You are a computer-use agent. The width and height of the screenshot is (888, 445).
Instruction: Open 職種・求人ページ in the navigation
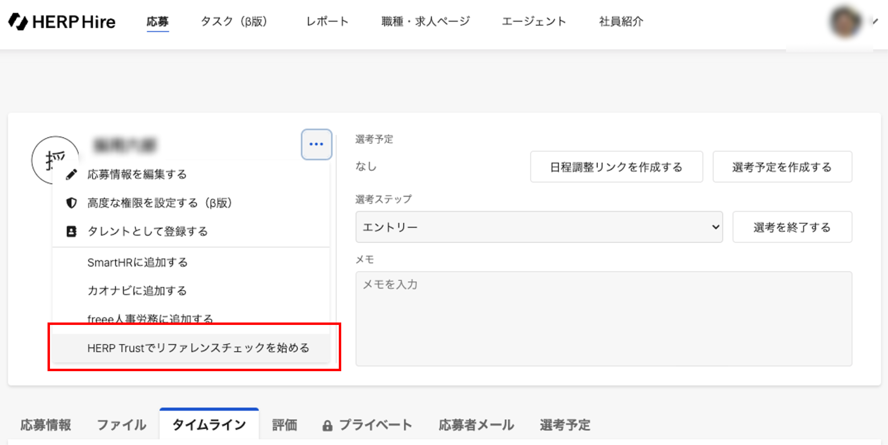(x=426, y=21)
